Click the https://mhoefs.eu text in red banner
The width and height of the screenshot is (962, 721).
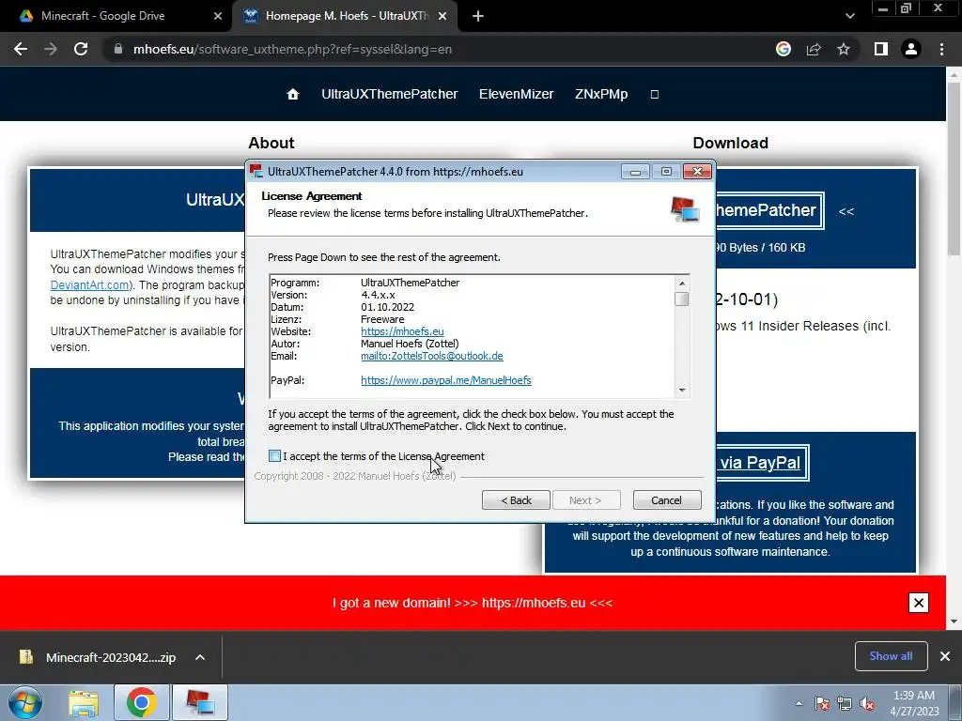534,603
